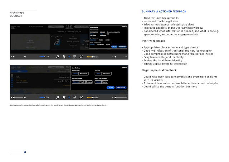229x162 pixels.
Task: Click the driver seat icon in top mockup bar
Action: pos(58,57)
